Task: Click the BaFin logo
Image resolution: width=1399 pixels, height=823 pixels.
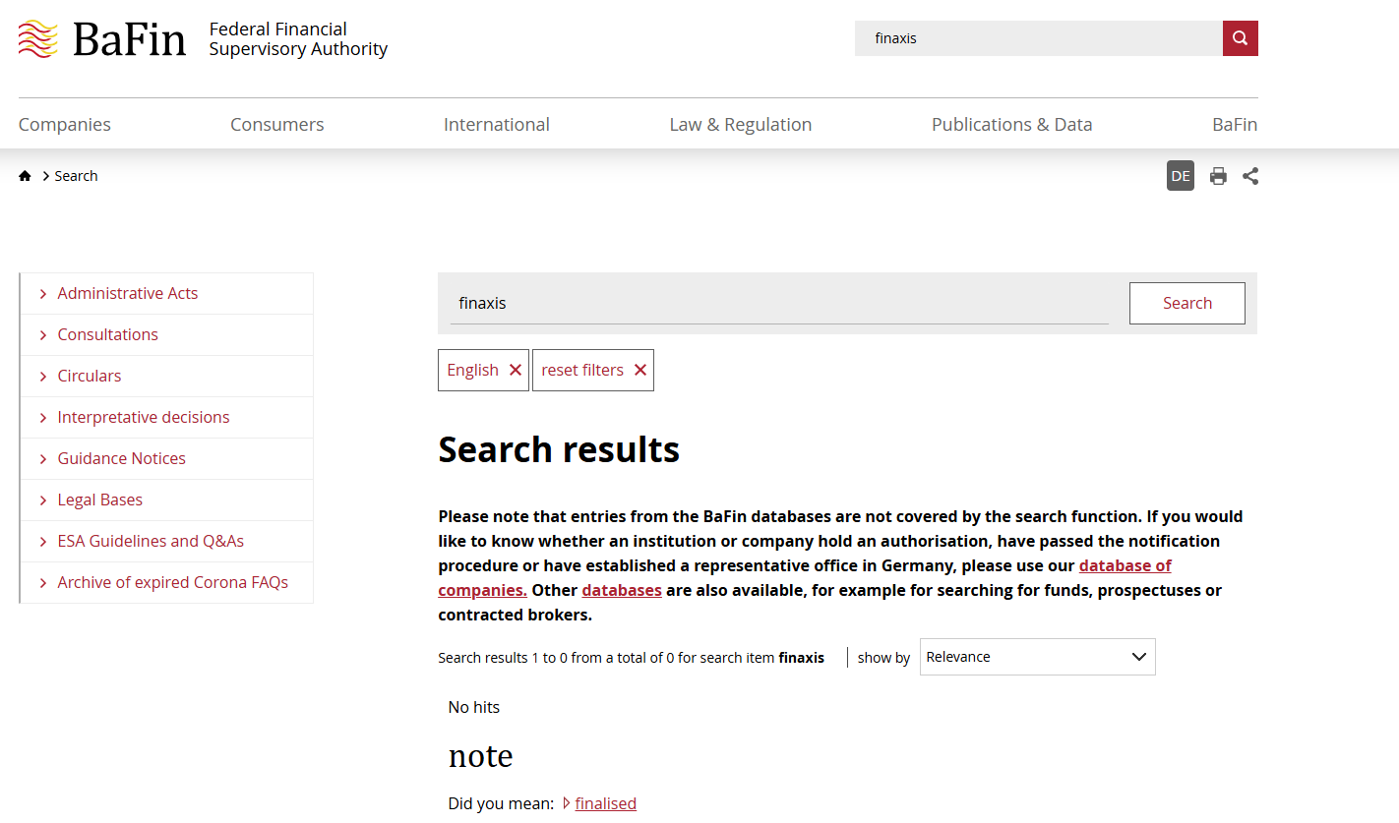Action: 103,39
